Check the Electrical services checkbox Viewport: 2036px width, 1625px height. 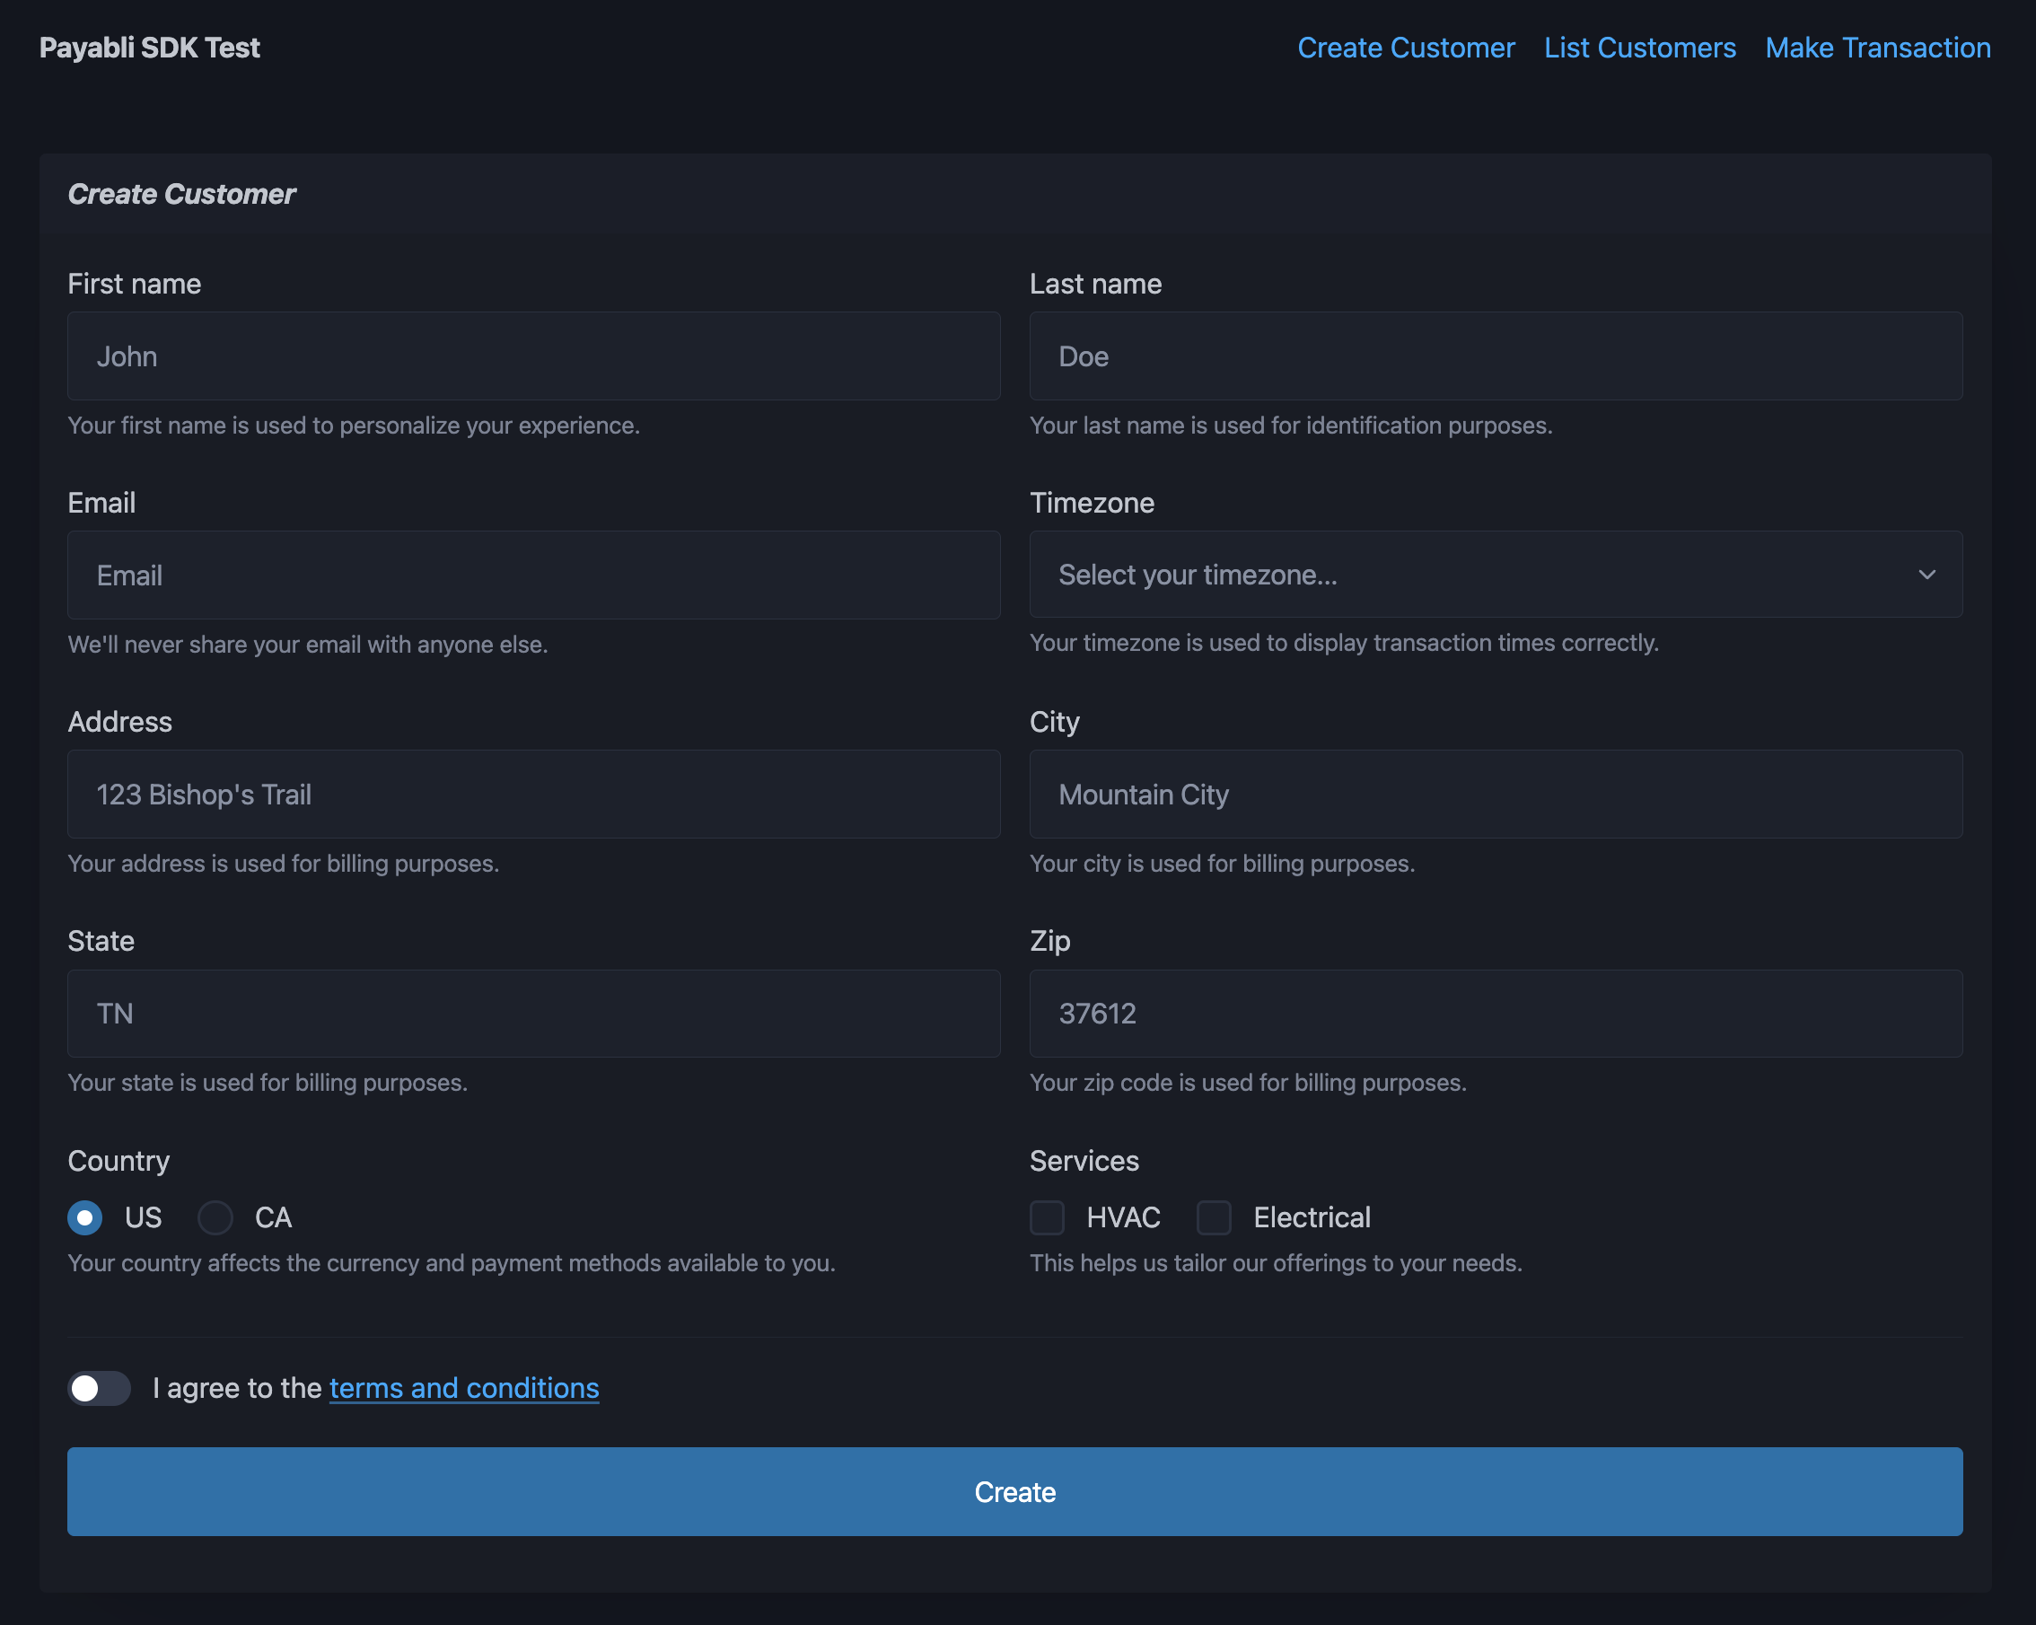pos(1215,1218)
